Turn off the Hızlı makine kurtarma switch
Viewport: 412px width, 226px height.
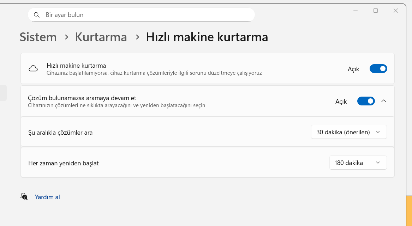(378, 69)
